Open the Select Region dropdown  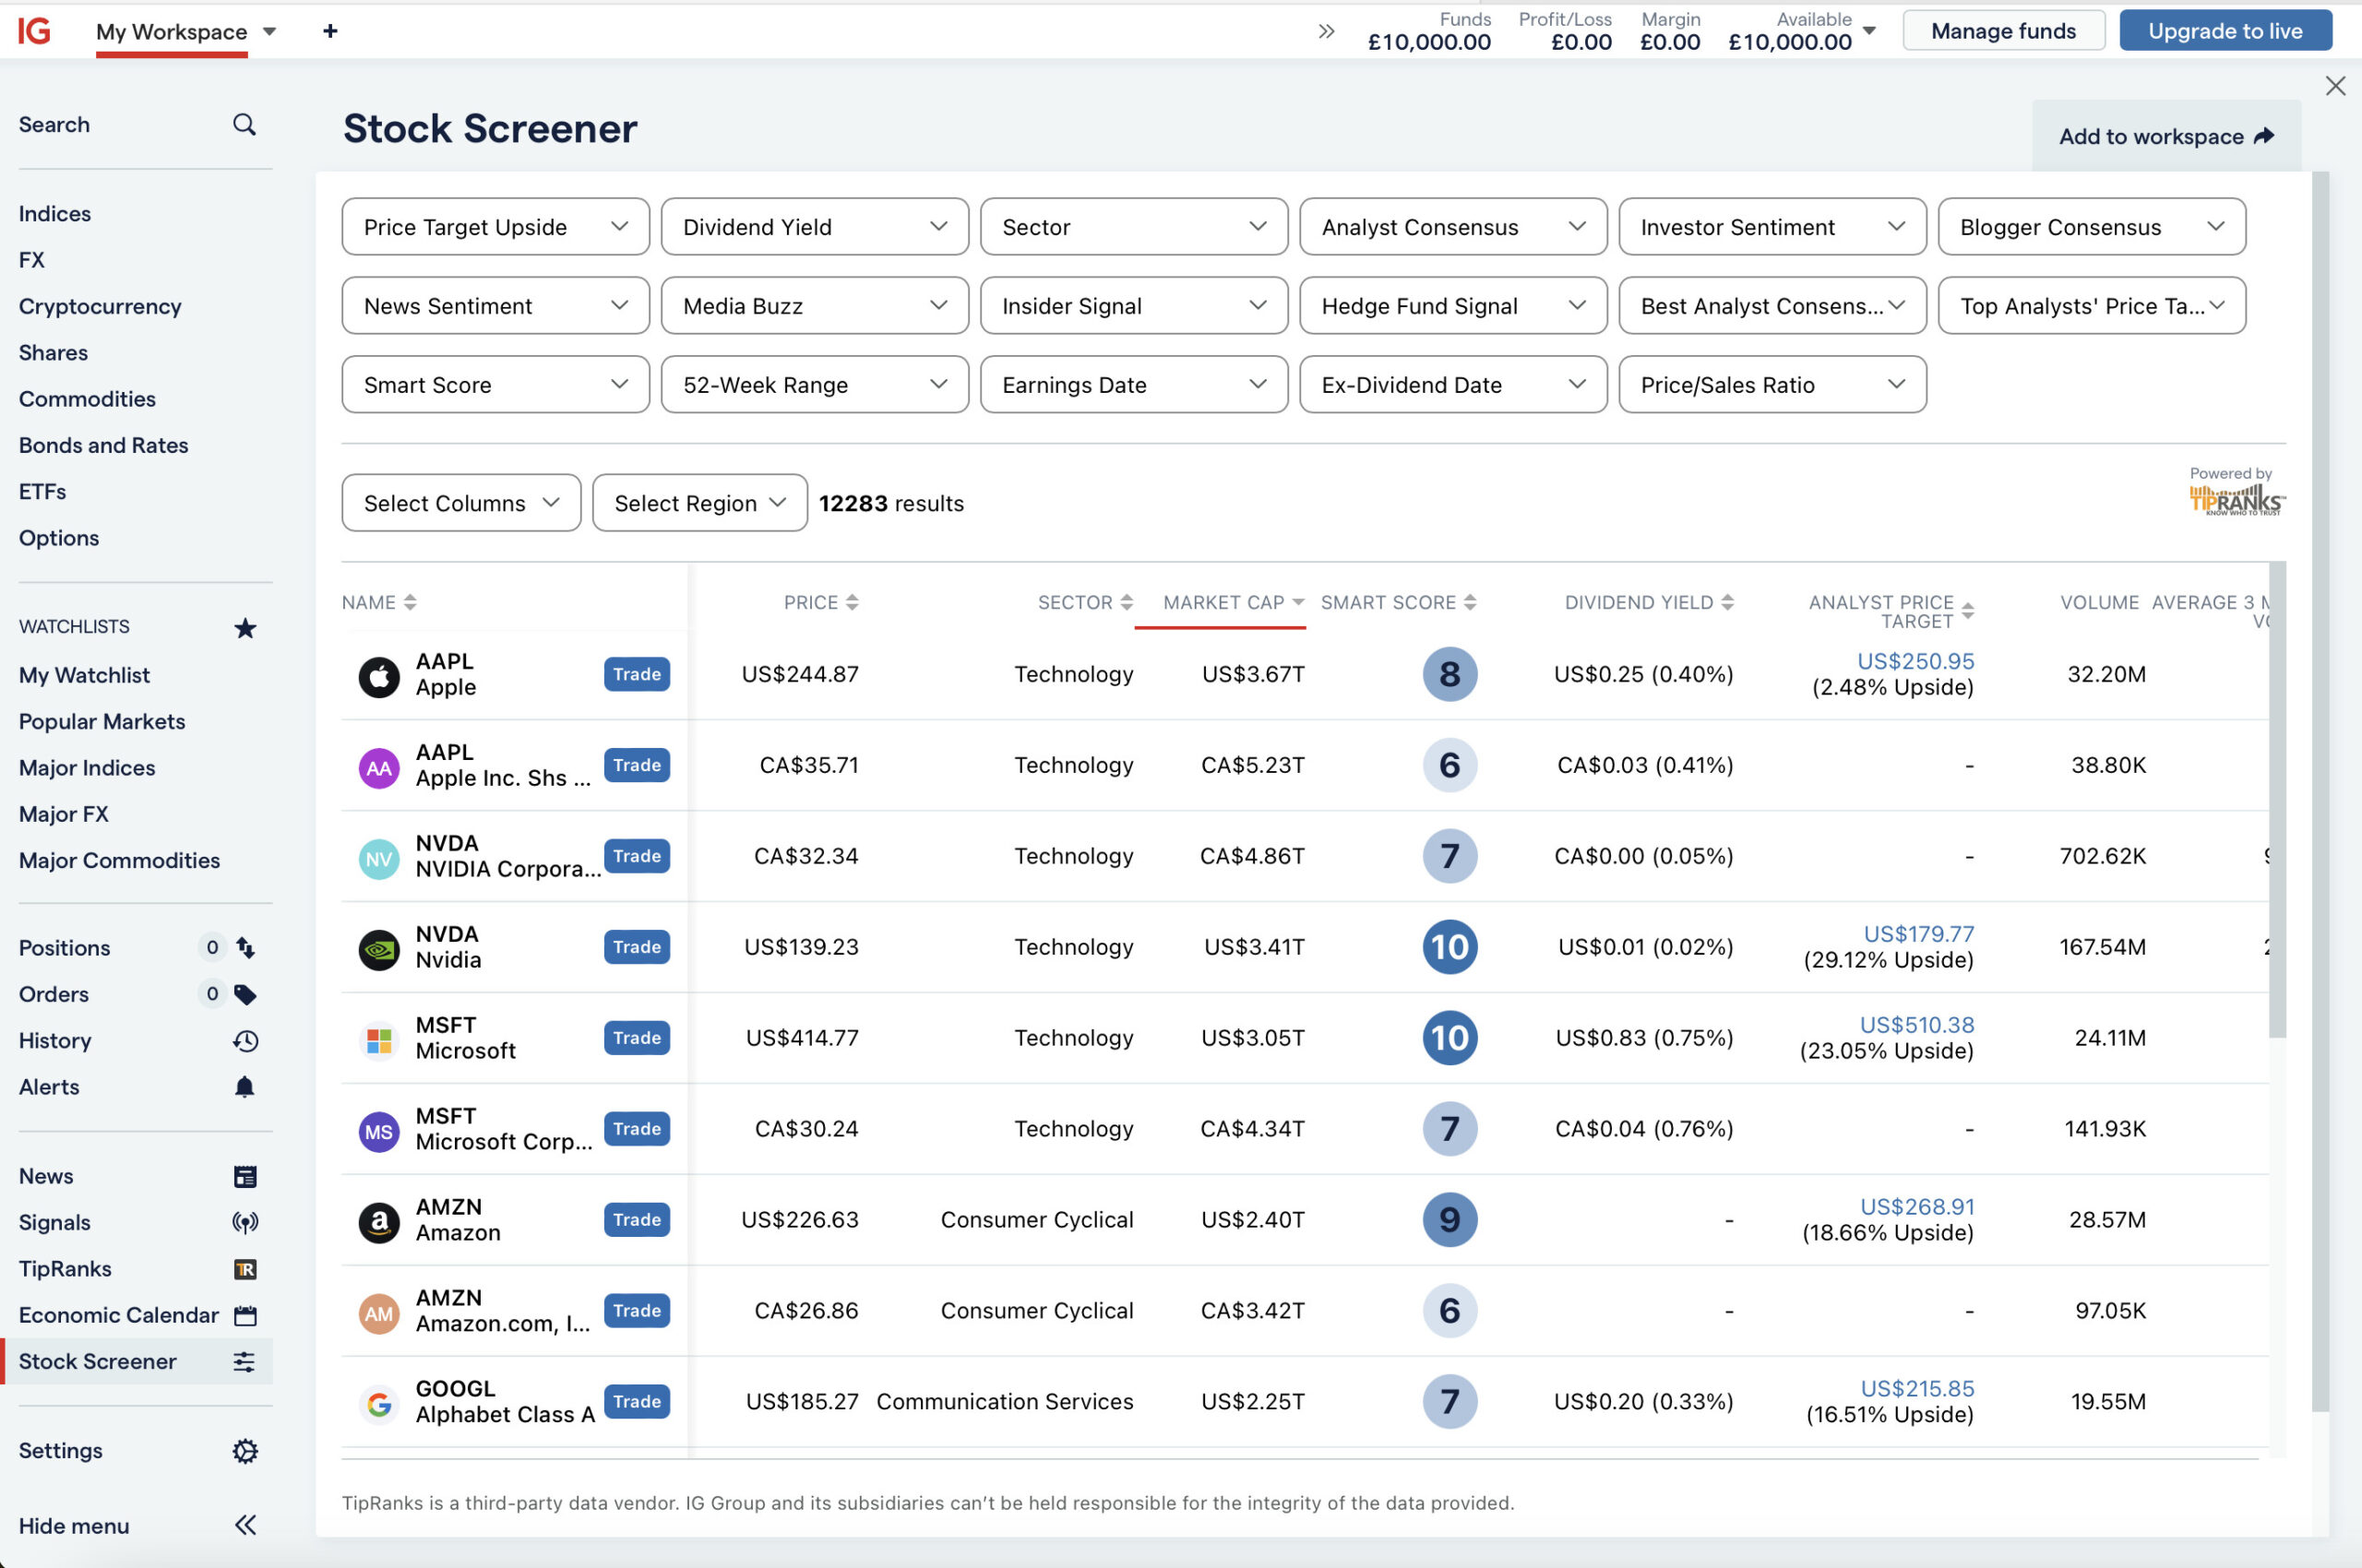coord(699,503)
